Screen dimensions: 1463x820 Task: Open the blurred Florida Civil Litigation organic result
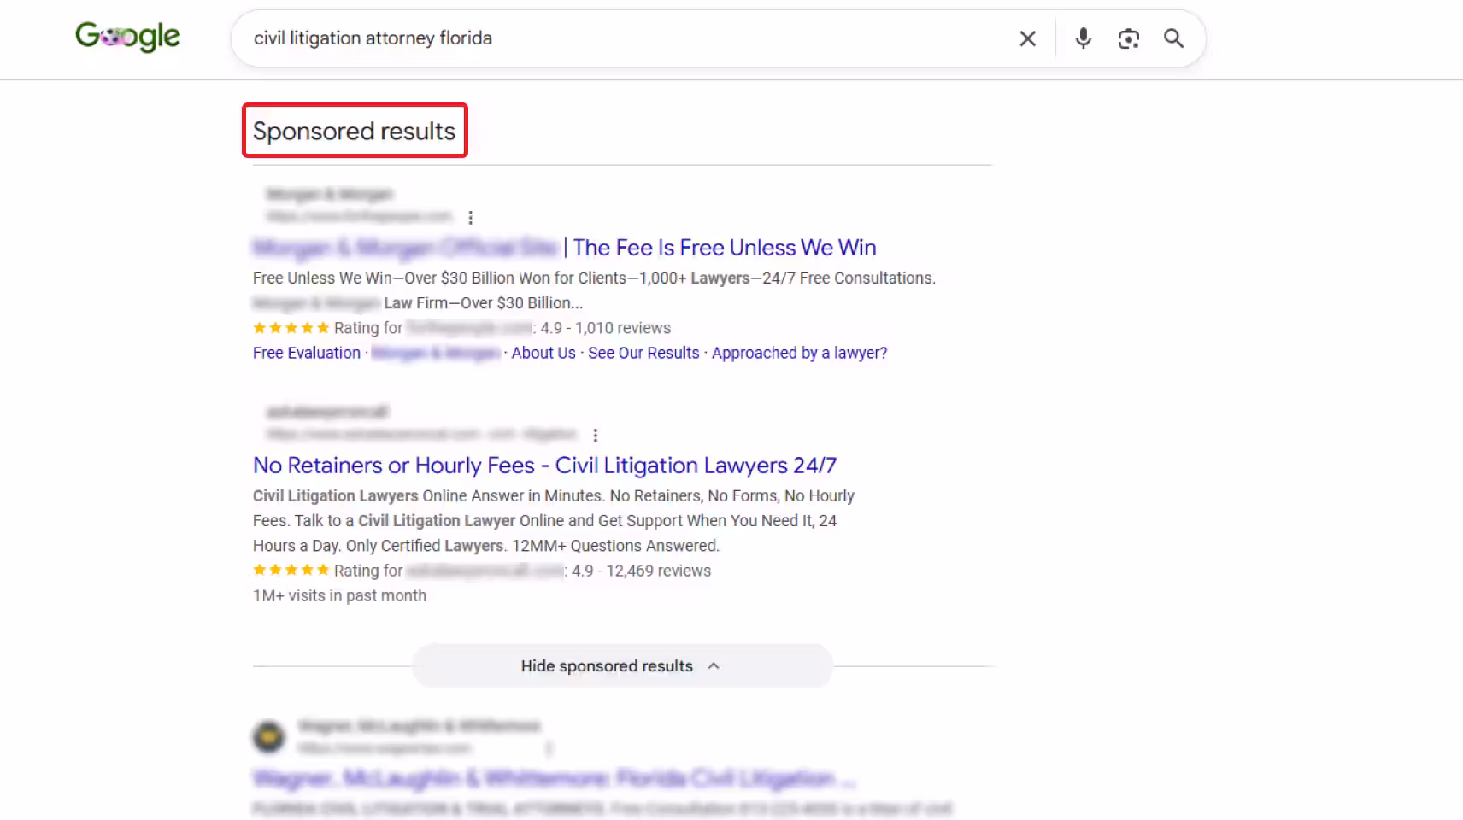554,778
